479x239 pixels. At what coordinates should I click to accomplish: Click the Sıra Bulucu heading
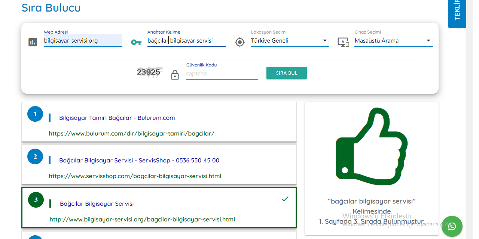click(51, 7)
